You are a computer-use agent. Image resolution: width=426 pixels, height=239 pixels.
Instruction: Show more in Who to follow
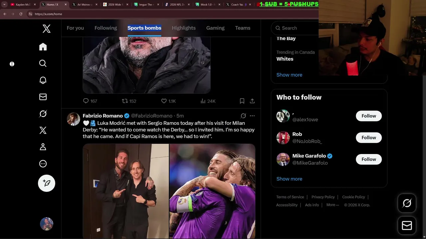click(289, 179)
